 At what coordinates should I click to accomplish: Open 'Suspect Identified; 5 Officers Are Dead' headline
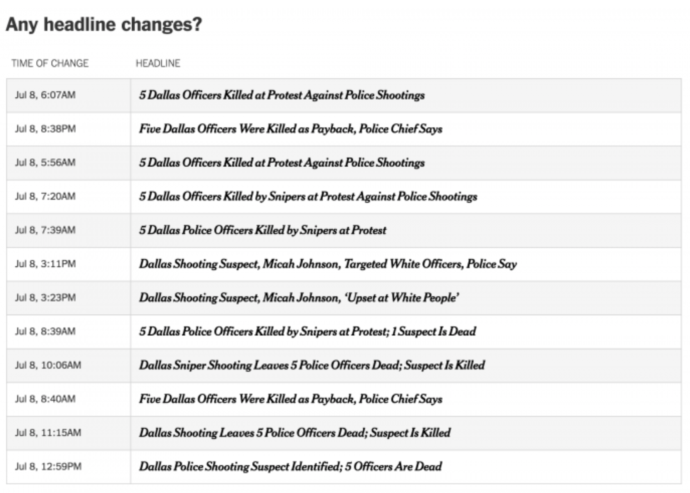point(290,466)
